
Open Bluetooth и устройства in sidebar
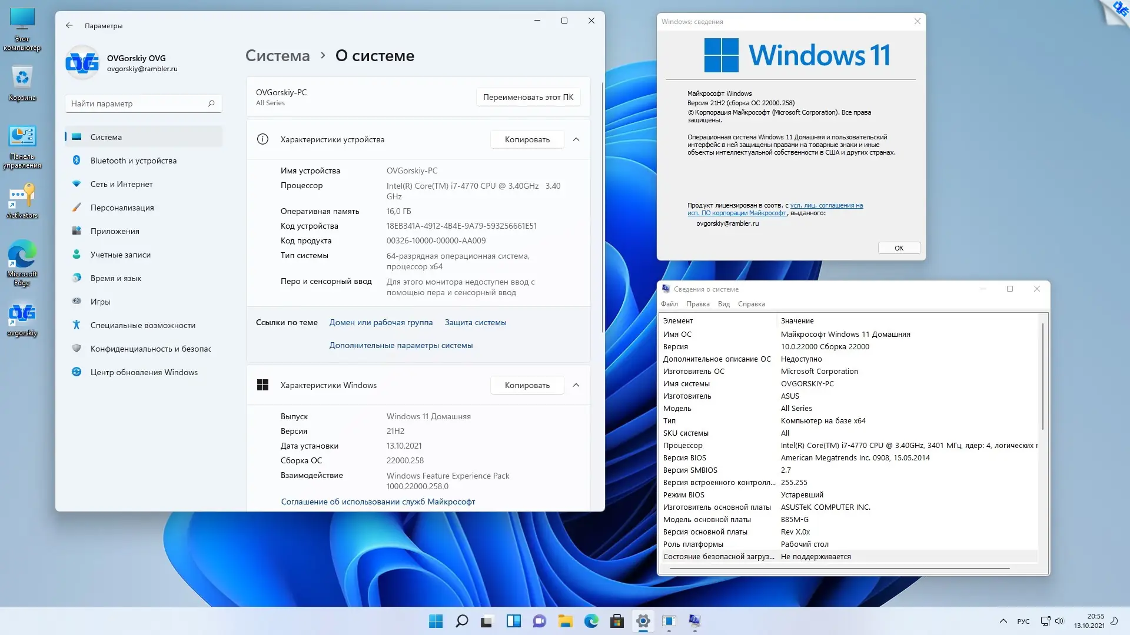click(x=134, y=161)
